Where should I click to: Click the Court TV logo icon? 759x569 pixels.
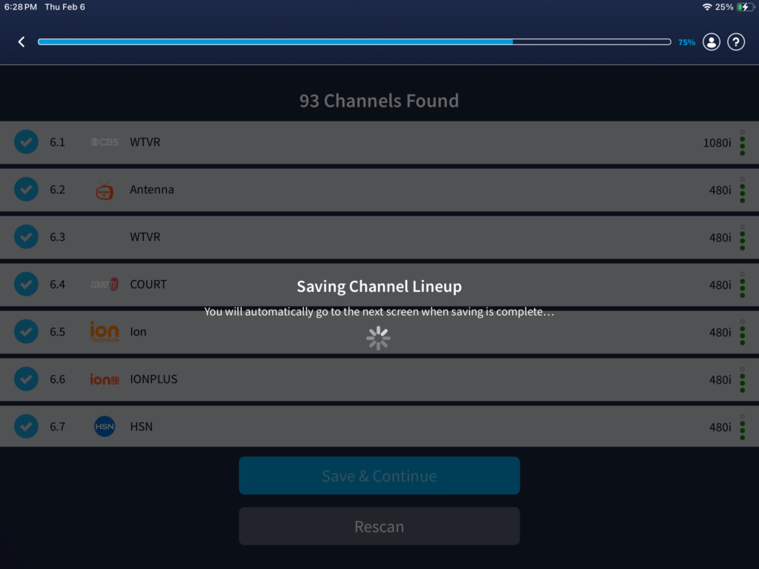click(x=105, y=284)
